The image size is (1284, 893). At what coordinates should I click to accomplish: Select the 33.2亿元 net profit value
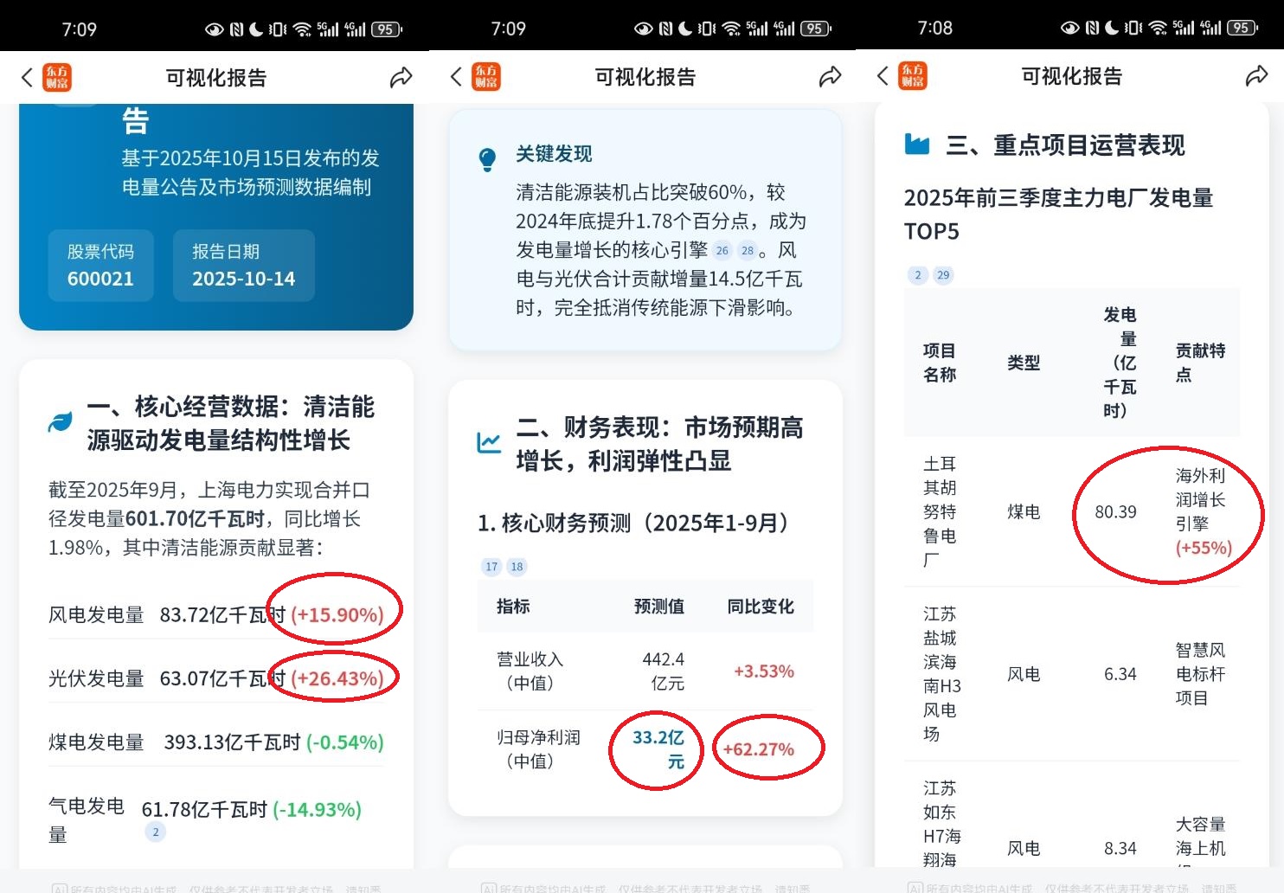658,749
